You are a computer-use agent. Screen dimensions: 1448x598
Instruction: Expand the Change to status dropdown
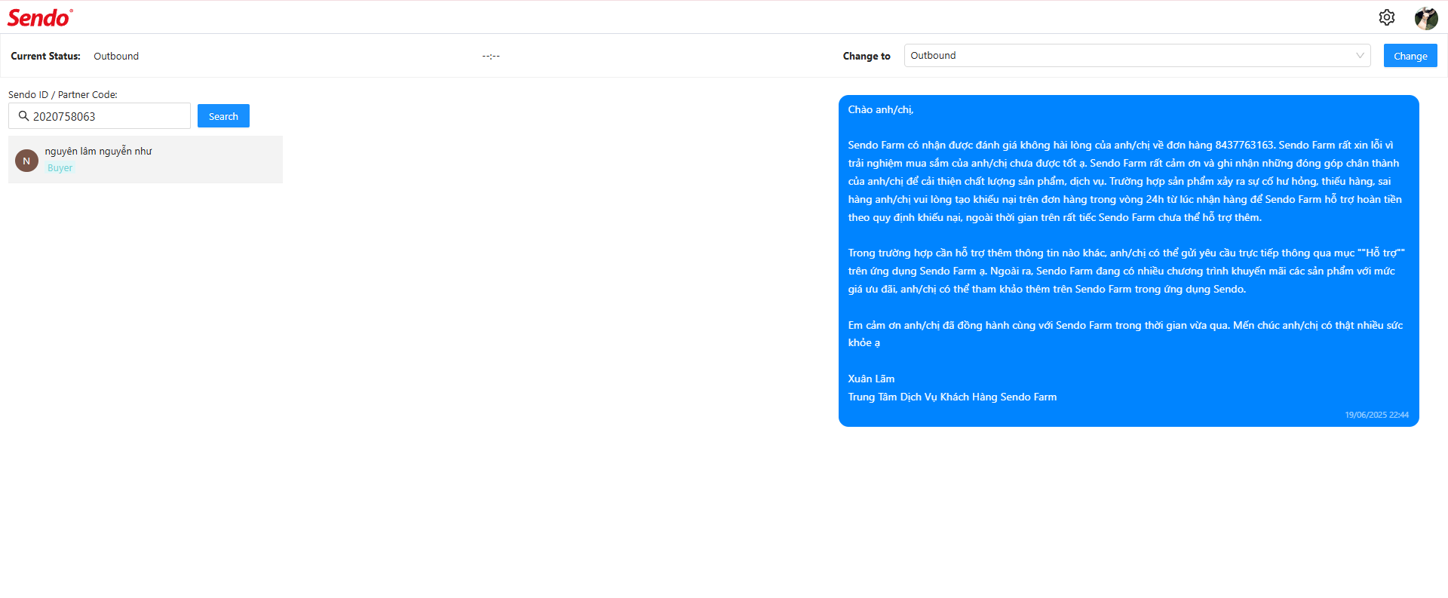(x=1137, y=56)
